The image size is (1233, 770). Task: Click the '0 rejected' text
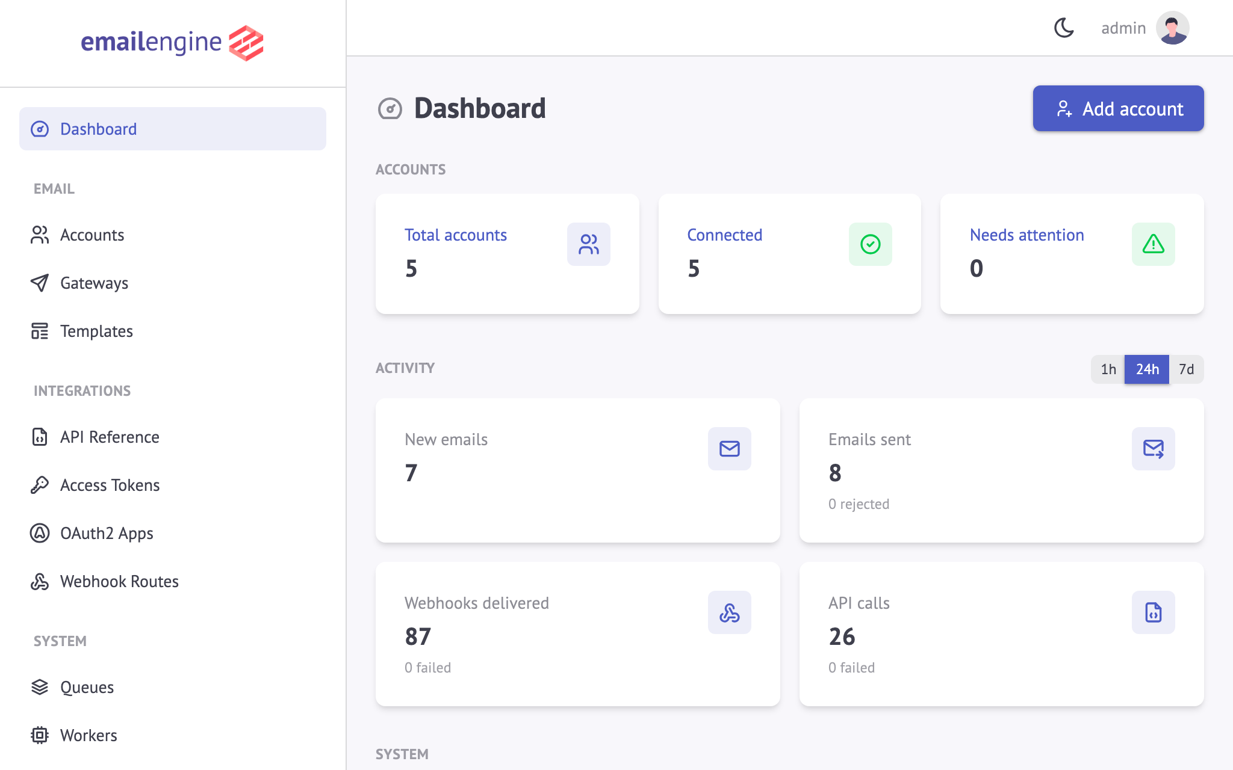pos(859,504)
